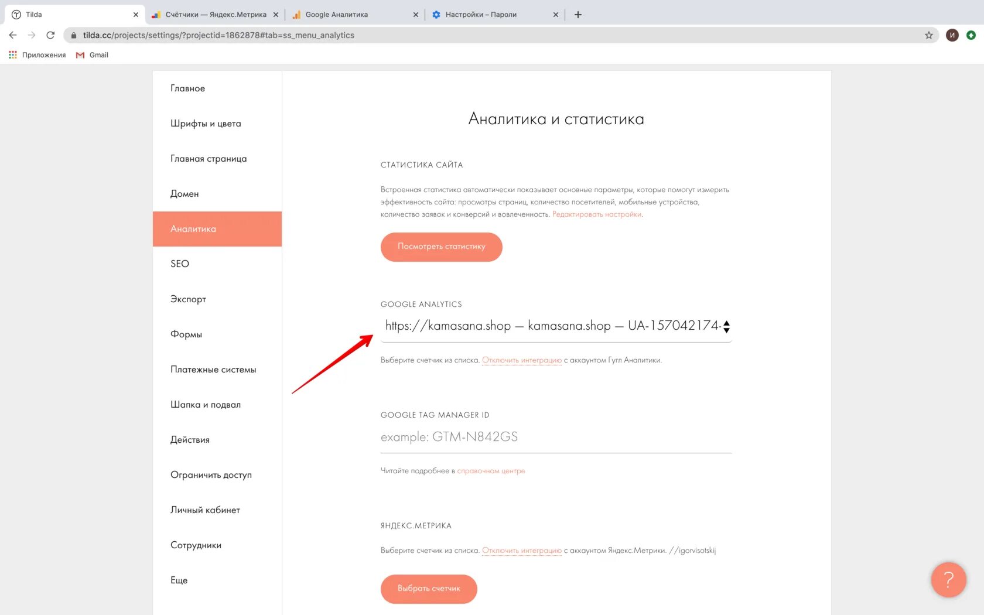Open Главное settings section
The image size is (984, 615).
[x=217, y=88]
